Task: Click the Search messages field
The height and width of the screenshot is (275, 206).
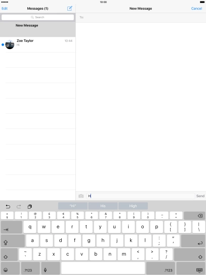Action: [x=37, y=17]
